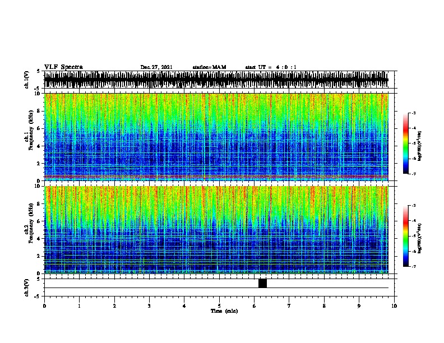Screen dimensions: 444x343
Task: Click the "4" kHz tick of ch.2 spectrogram
Action: coord(38,239)
